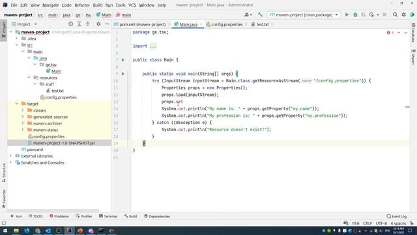
Task: Open the run configuration dropdown
Action: tap(304, 15)
